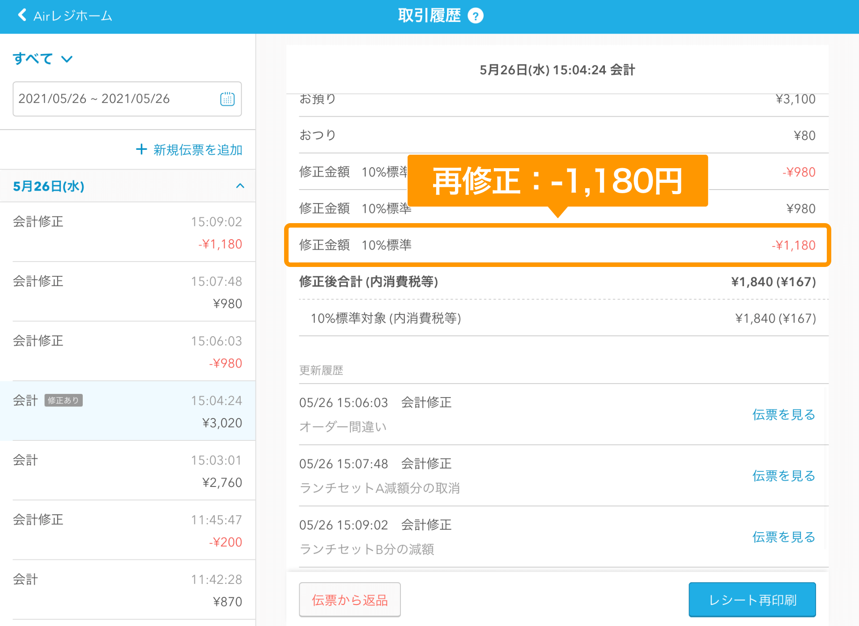Click note ランチセットA減額分の取消
The height and width of the screenshot is (626, 859).
pyautogui.click(x=380, y=488)
